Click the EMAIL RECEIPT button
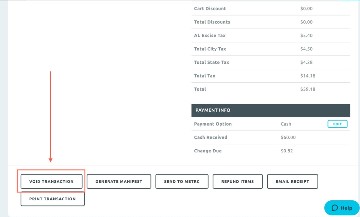 292,181
